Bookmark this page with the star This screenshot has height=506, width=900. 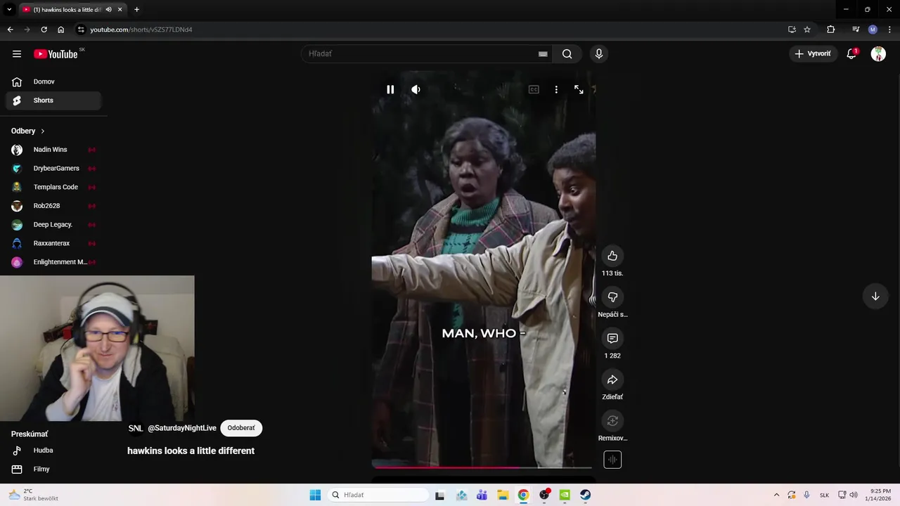[807, 30]
